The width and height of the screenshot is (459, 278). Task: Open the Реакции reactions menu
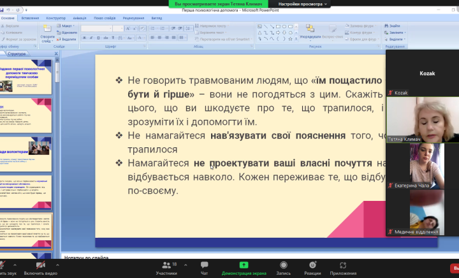click(312, 268)
